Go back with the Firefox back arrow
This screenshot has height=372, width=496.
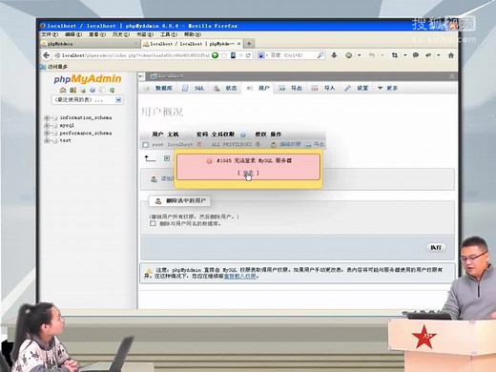click(47, 55)
